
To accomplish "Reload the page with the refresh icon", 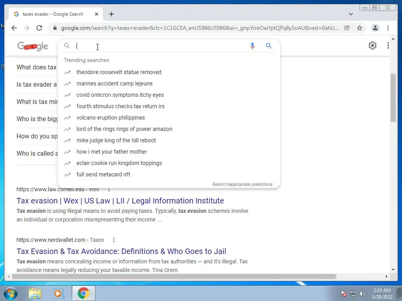I will tap(39, 28).
